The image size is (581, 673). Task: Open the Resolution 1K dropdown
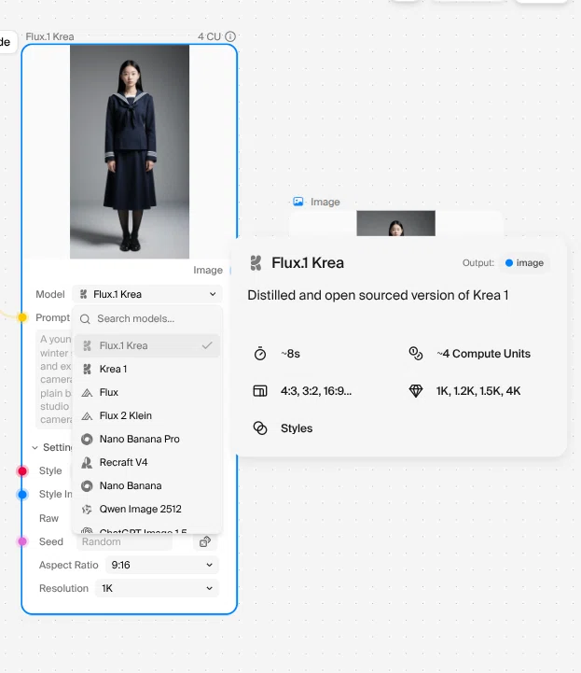158,588
